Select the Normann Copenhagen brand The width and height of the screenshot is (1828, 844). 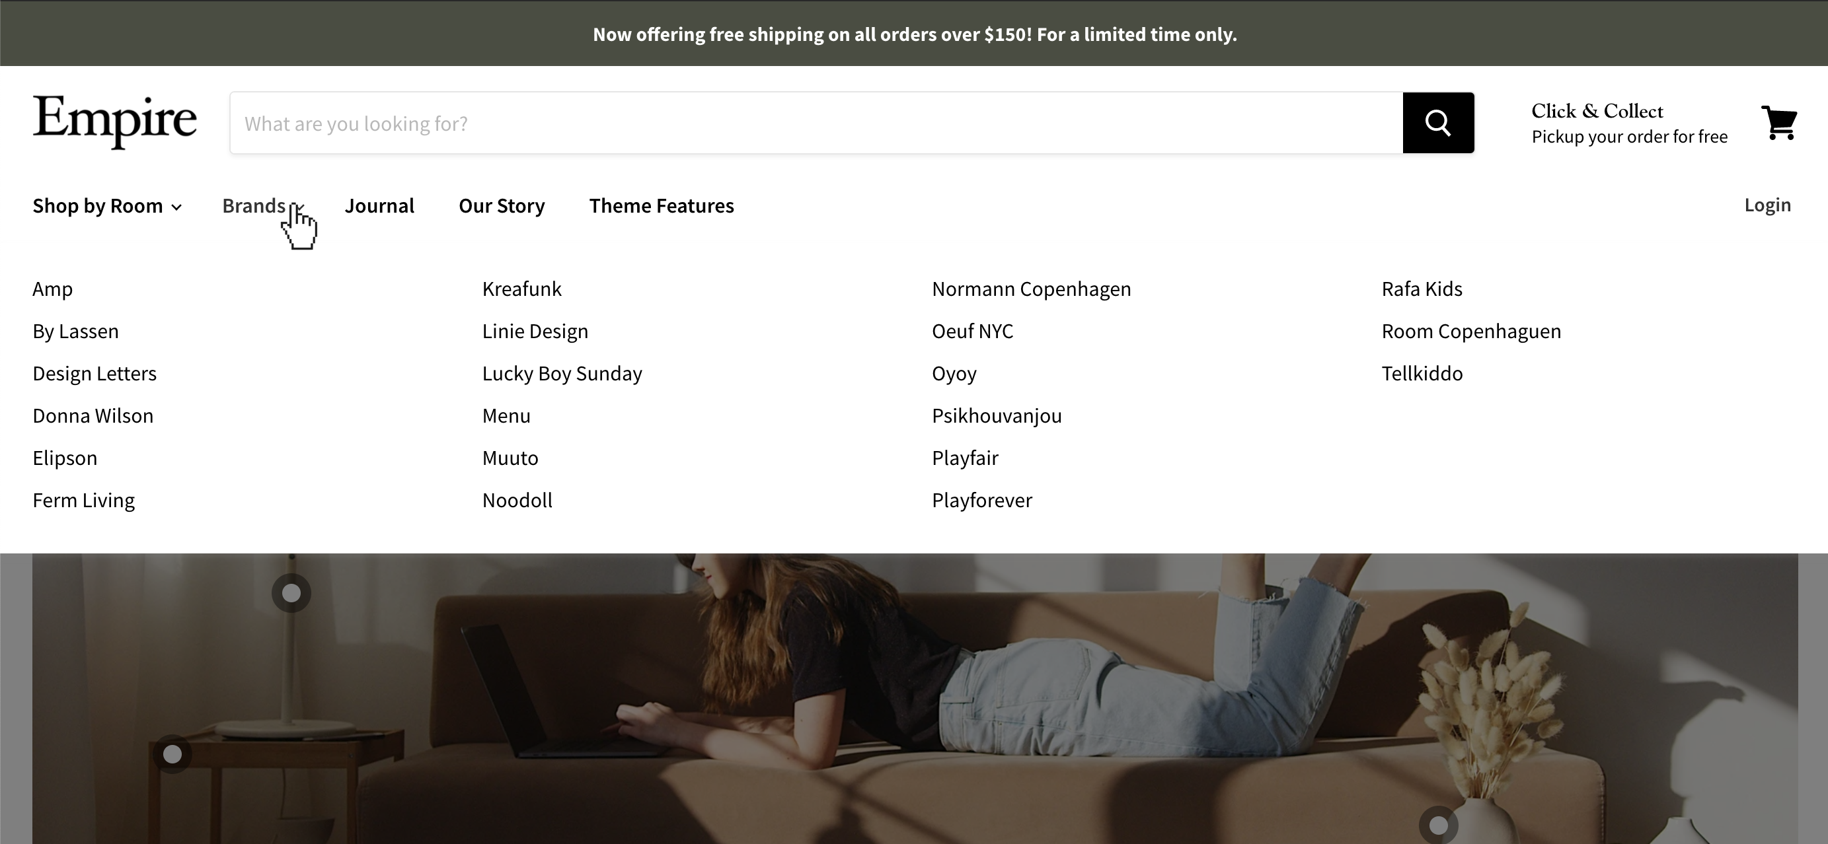[x=1031, y=289]
